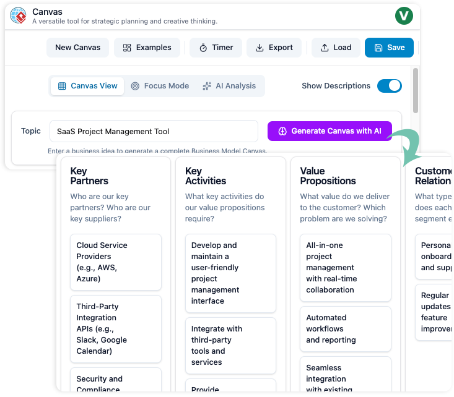Click the vertical scrollbar on the right

point(416,83)
